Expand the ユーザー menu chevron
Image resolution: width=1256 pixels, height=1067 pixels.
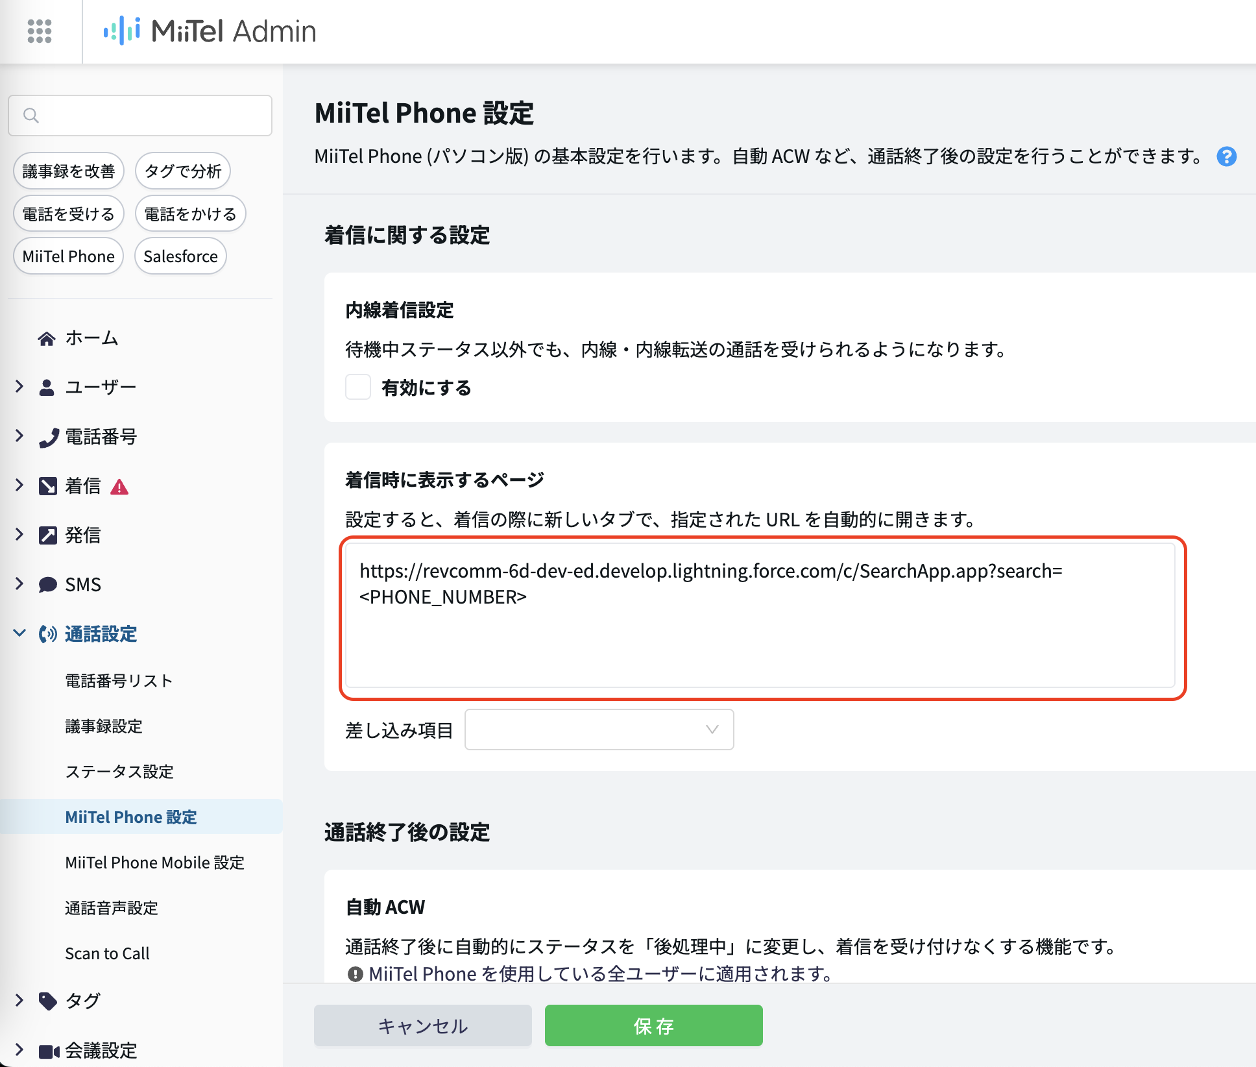point(19,387)
